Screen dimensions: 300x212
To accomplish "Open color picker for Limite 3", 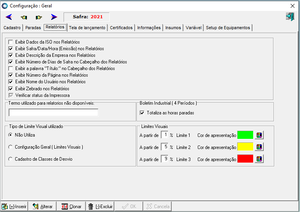I will pyautogui.click(x=259, y=159).
